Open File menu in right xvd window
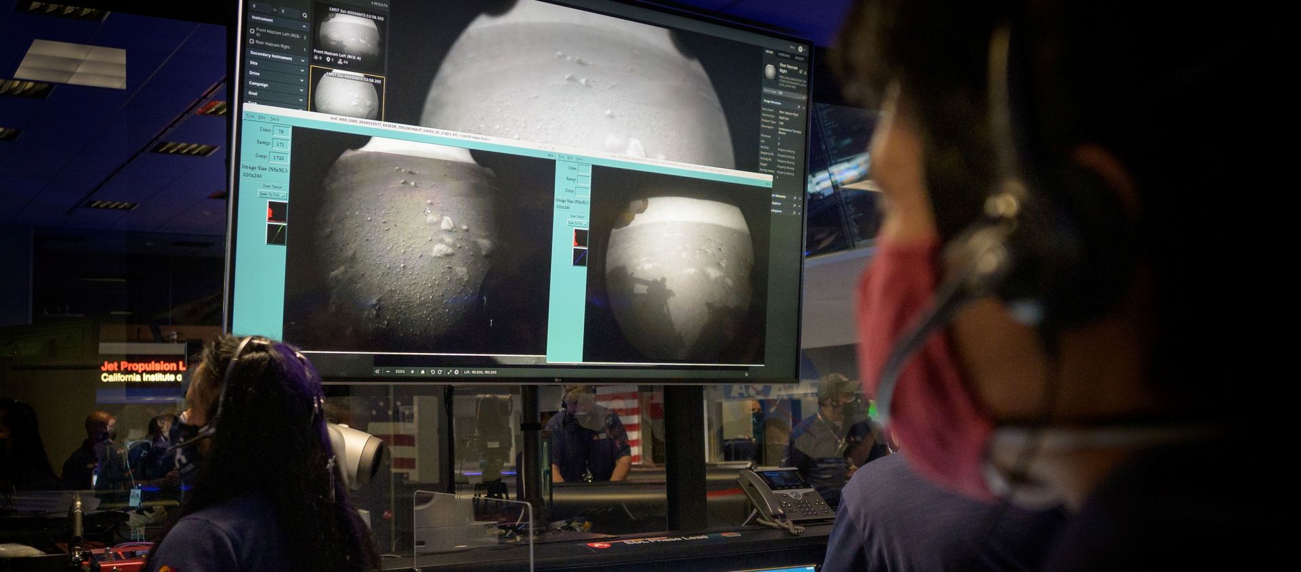1301x572 pixels. 561,157
